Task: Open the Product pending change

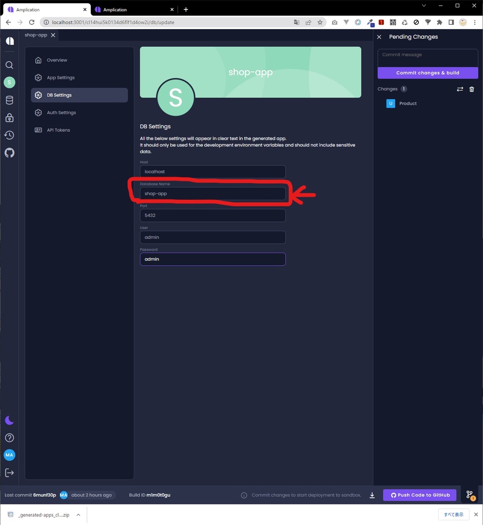Action: click(x=408, y=103)
